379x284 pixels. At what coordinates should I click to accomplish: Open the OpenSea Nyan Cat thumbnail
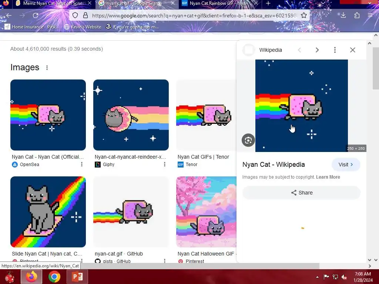(x=48, y=115)
